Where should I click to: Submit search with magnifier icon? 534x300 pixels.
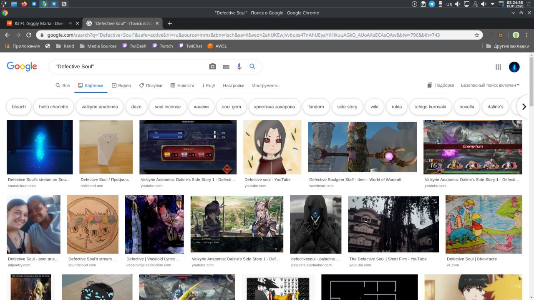[252, 67]
